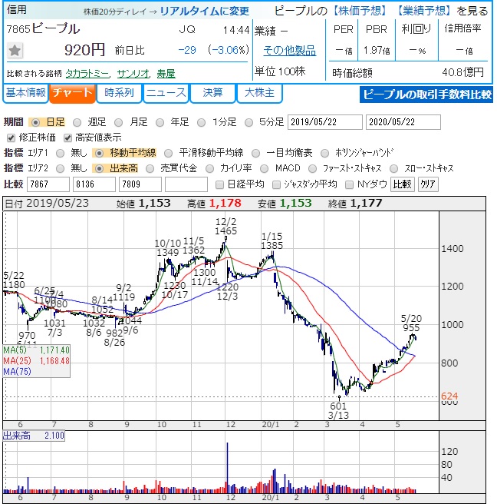
Task: Select 売買代金 indicator
Action: coord(150,169)
